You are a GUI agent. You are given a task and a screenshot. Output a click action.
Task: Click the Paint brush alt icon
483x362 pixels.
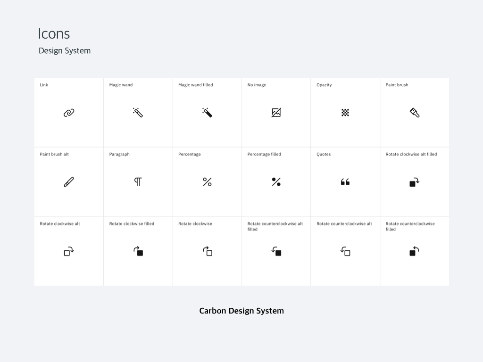69,182
